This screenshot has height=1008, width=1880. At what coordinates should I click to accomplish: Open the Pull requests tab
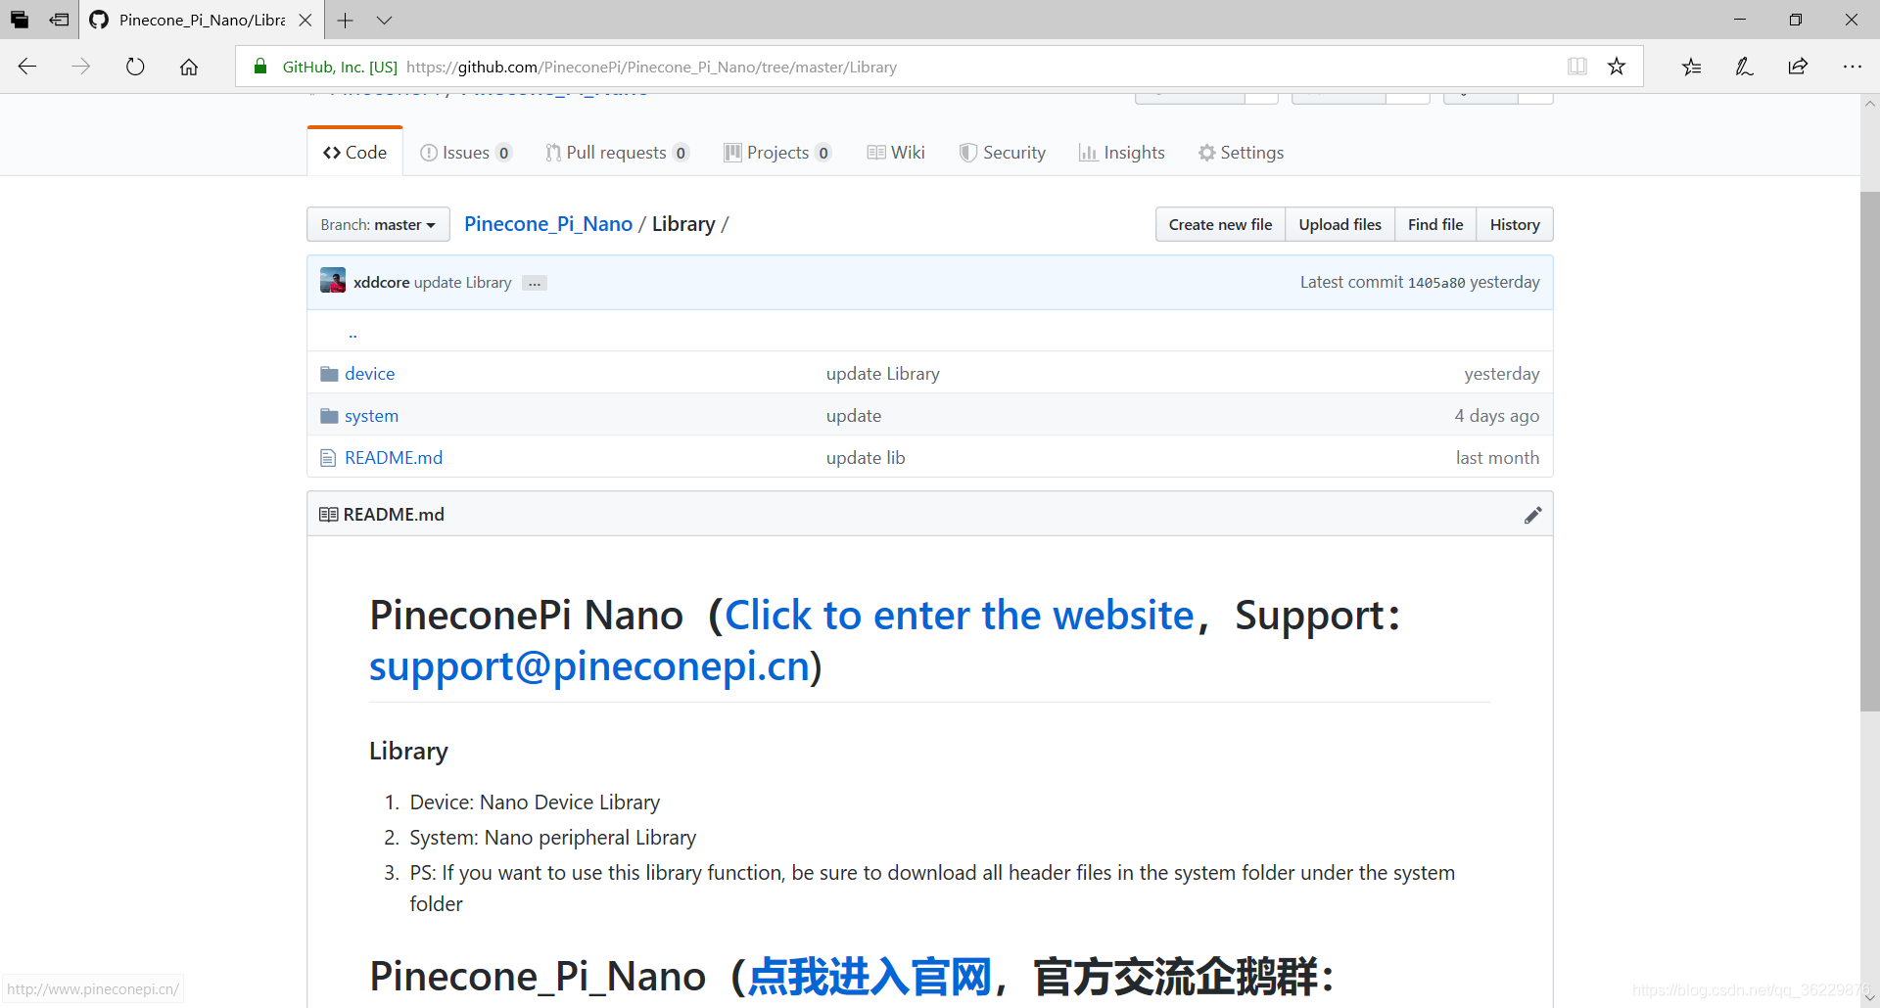click(x=617, y=153)
